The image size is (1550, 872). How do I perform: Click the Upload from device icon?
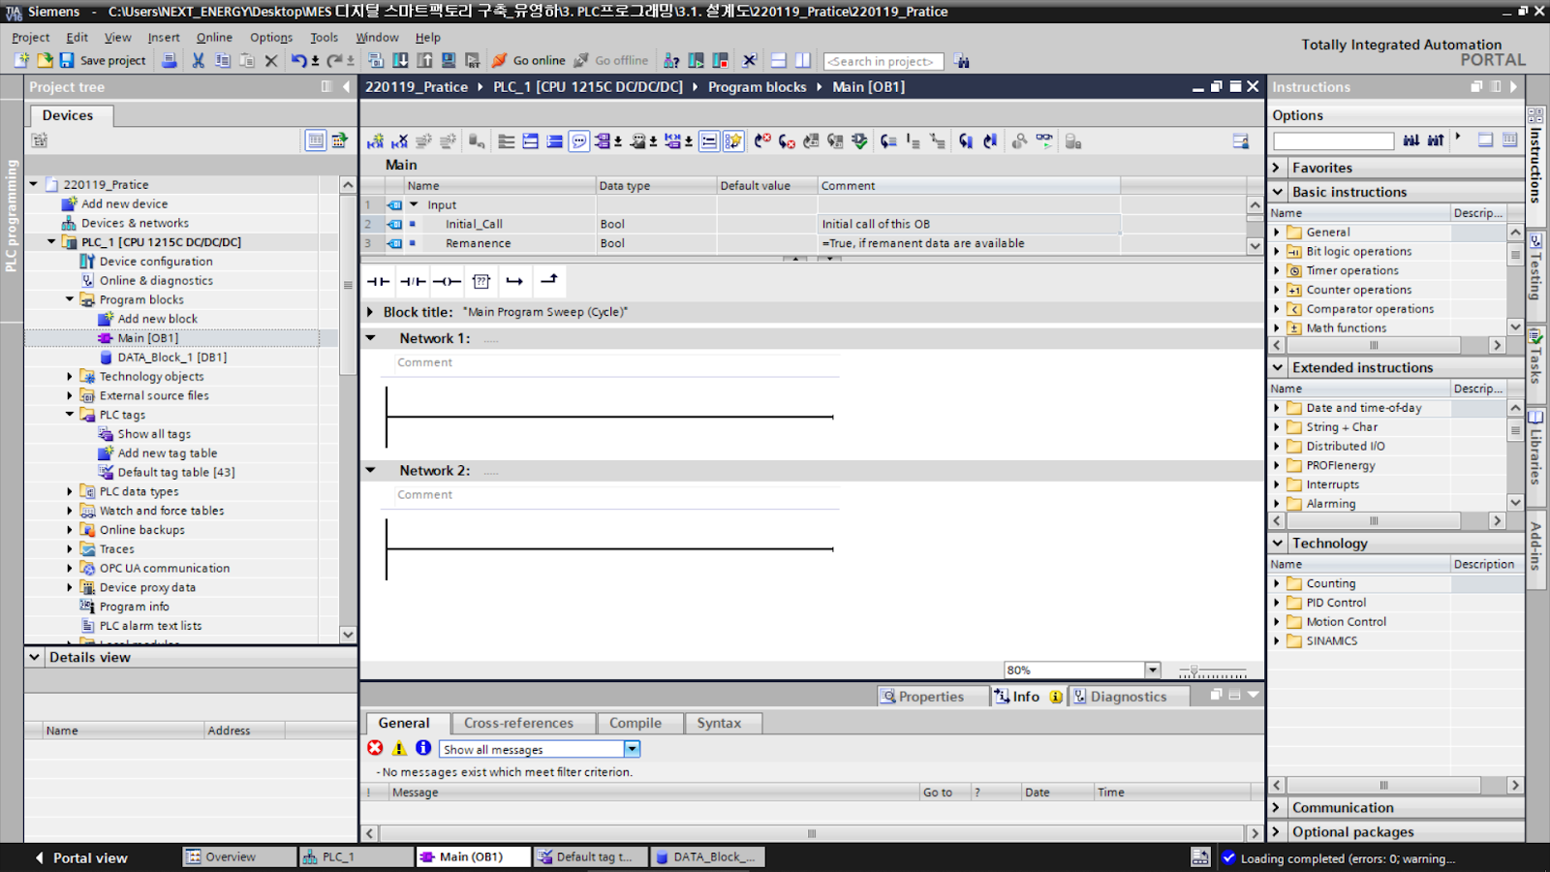pyautogui.click(x=424, y=60)
